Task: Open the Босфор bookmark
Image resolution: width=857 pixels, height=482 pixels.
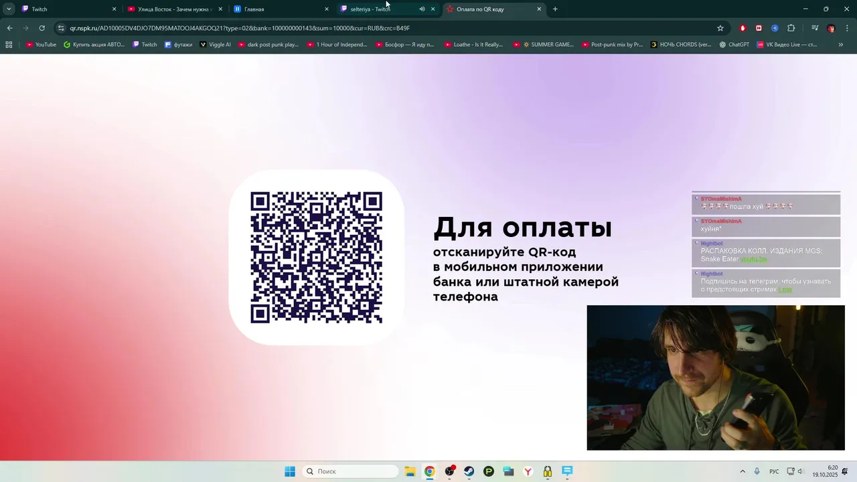Action: pyautogui.click(x=405, y=45)
